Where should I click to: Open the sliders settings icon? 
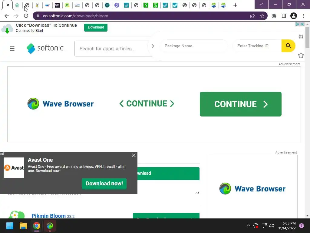point(301,36)
